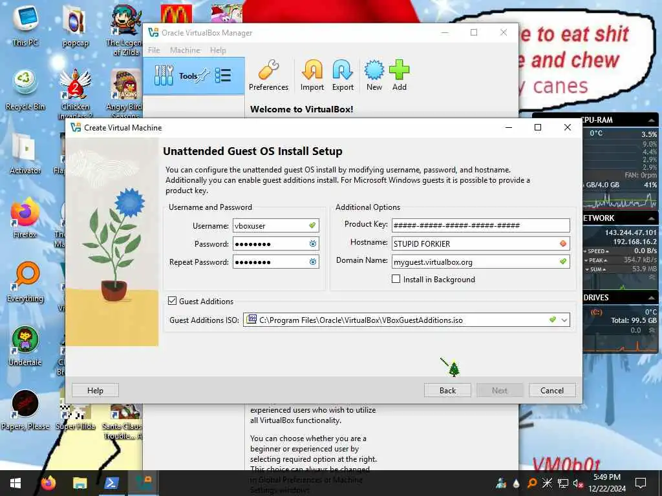
Task: Show Password using the eye icon
Action: [x=312, y=243]
